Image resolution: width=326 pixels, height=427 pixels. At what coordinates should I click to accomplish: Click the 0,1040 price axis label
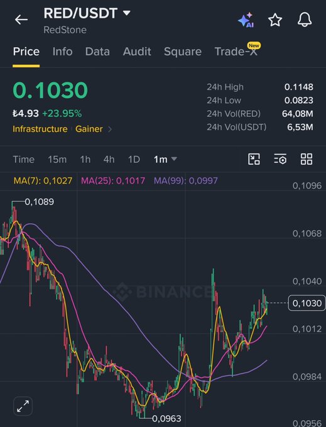click(x=307, y=281)
